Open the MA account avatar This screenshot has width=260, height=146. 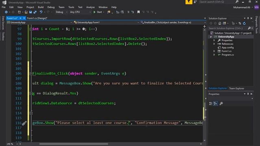pyautogui.click(x=256, y=7)
